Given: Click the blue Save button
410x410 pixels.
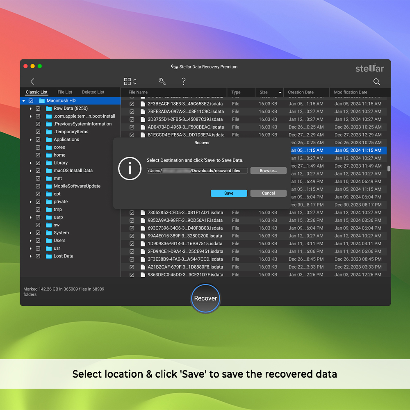Looking at the screenshot, I should tap(229, 193).
